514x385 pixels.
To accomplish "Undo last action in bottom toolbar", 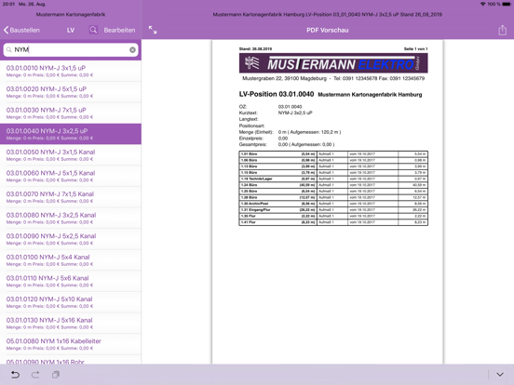I will (x=15, y=375).
